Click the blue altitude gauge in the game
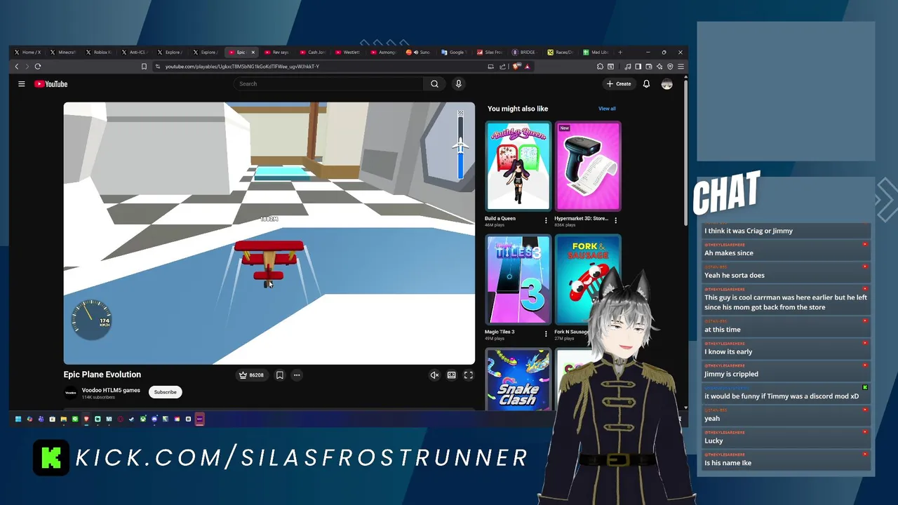The image size is (898, 505). click(460, 146)
